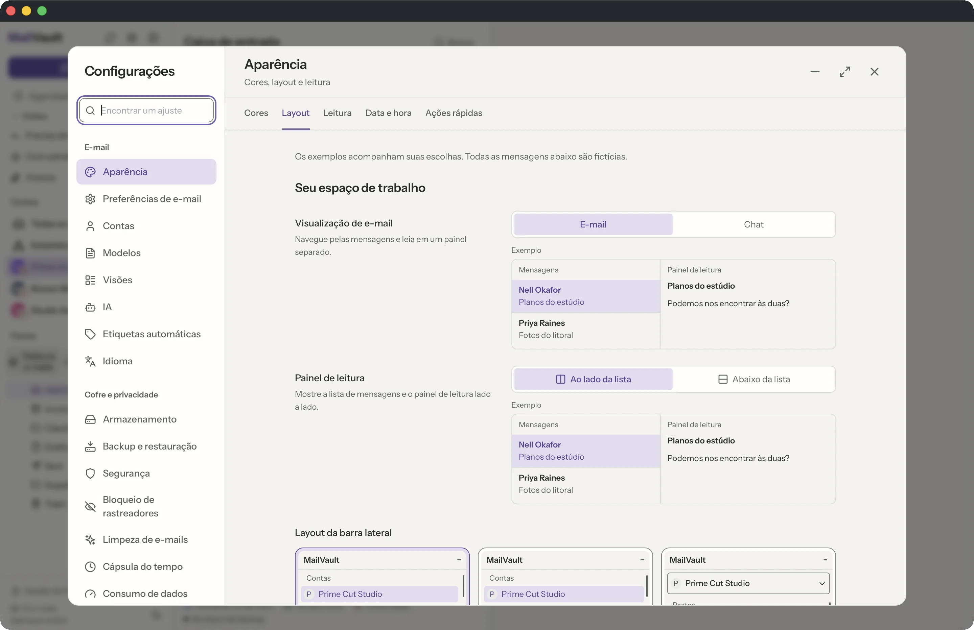Open Backup e restauração settings
Screen dimensions: 974x630
point(146,446)
